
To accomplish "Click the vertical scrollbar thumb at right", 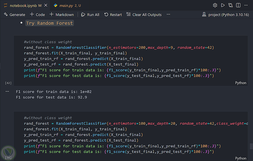I will 251,146.
